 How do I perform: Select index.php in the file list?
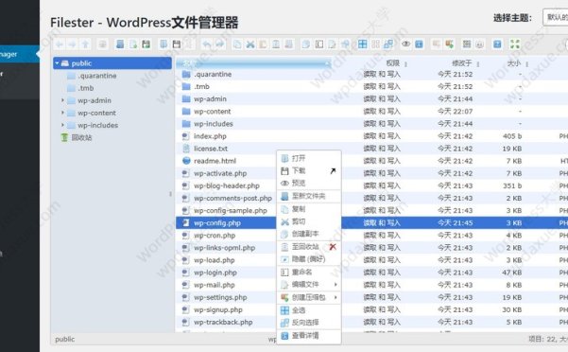(x=210, y=136)
